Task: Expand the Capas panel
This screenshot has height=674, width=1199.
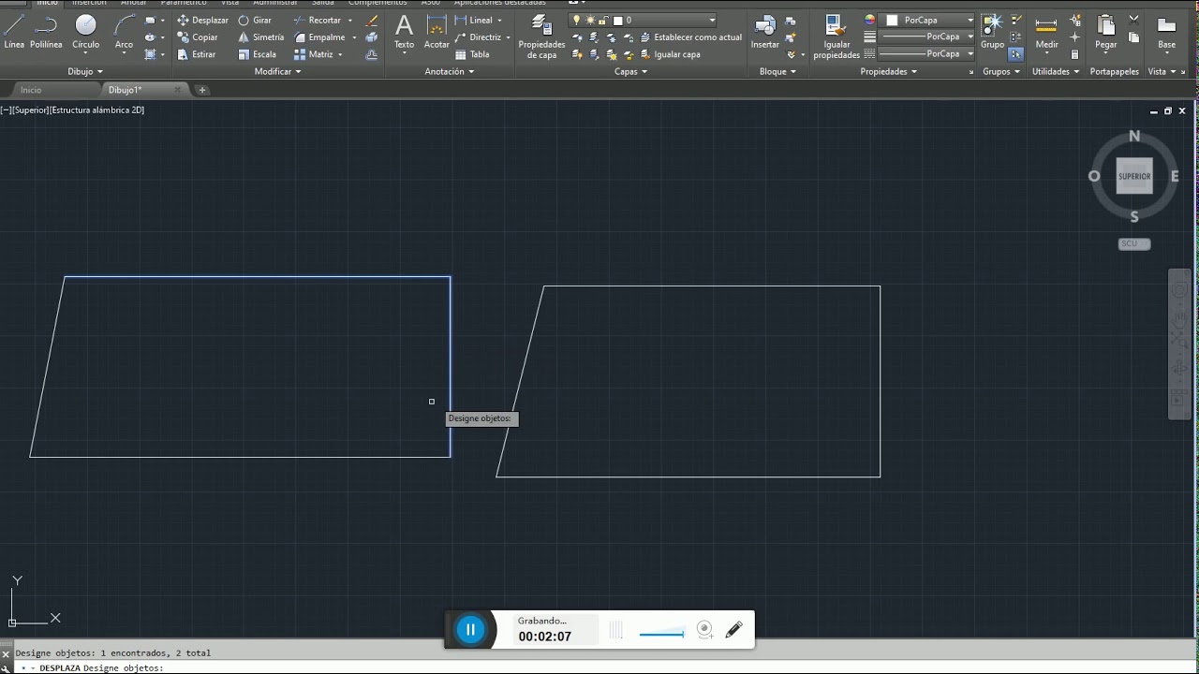Action: coord(630,71)
